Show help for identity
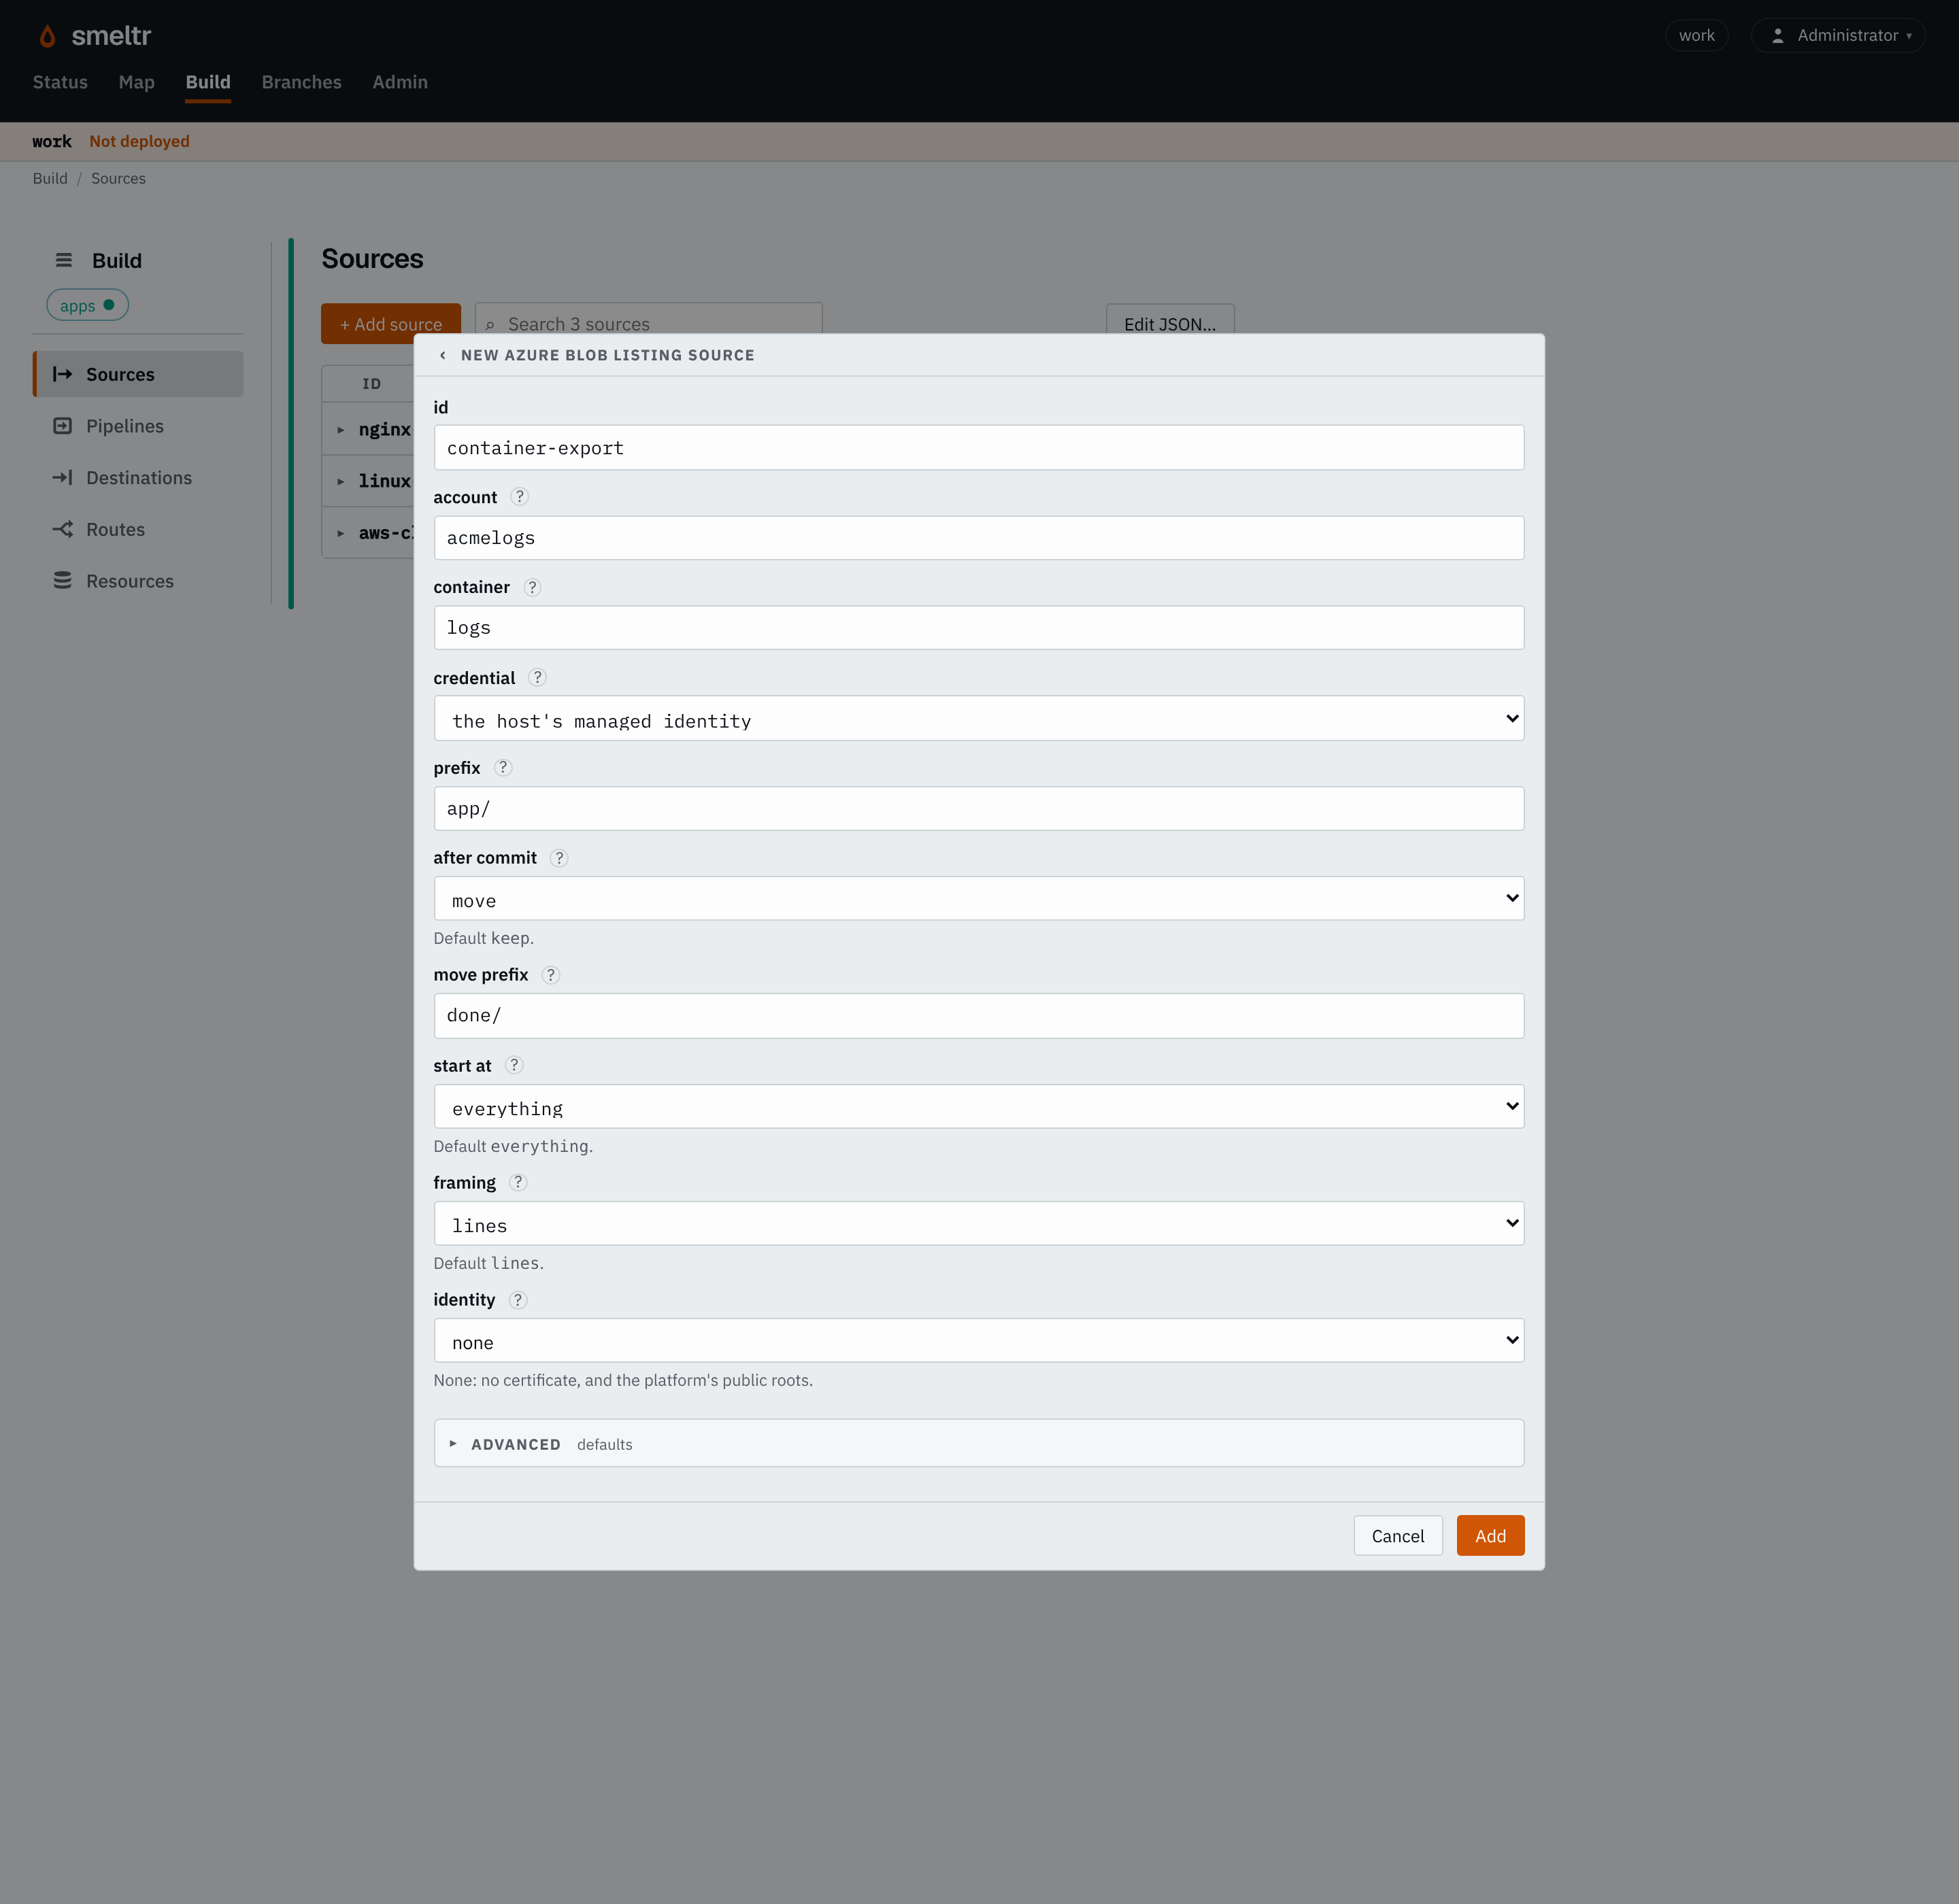1959x1904 pixels. (517, 1299)
